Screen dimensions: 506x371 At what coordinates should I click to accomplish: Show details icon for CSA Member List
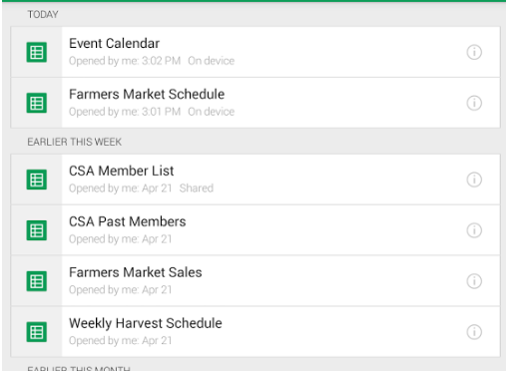(474, 180)
